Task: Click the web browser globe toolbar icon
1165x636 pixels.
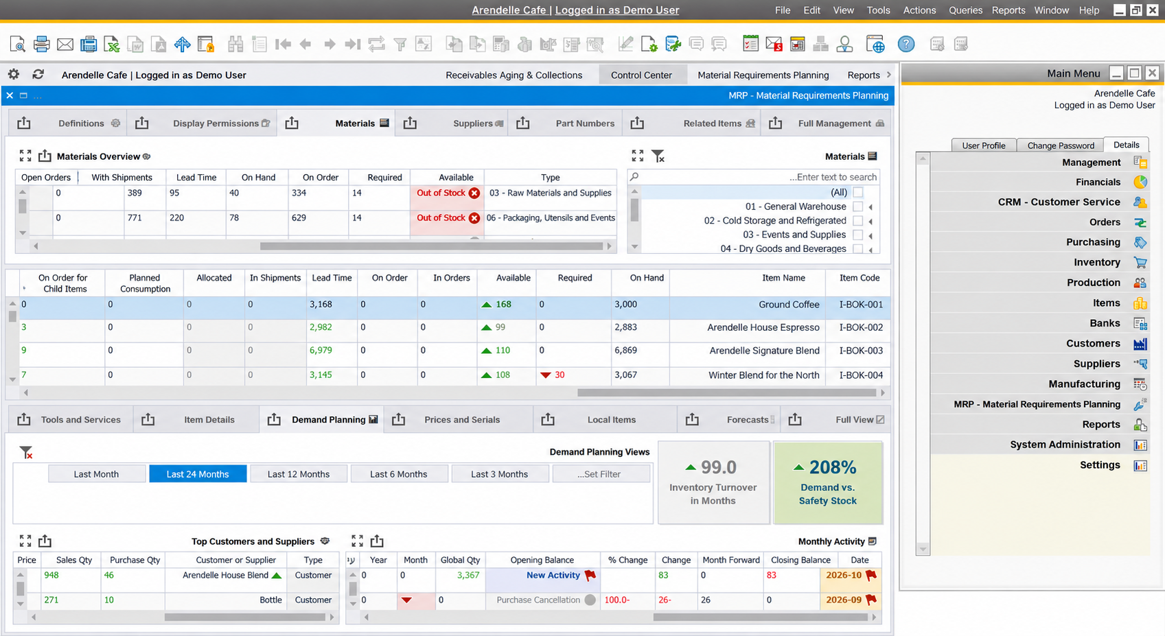Action: [x=875, y=45]
